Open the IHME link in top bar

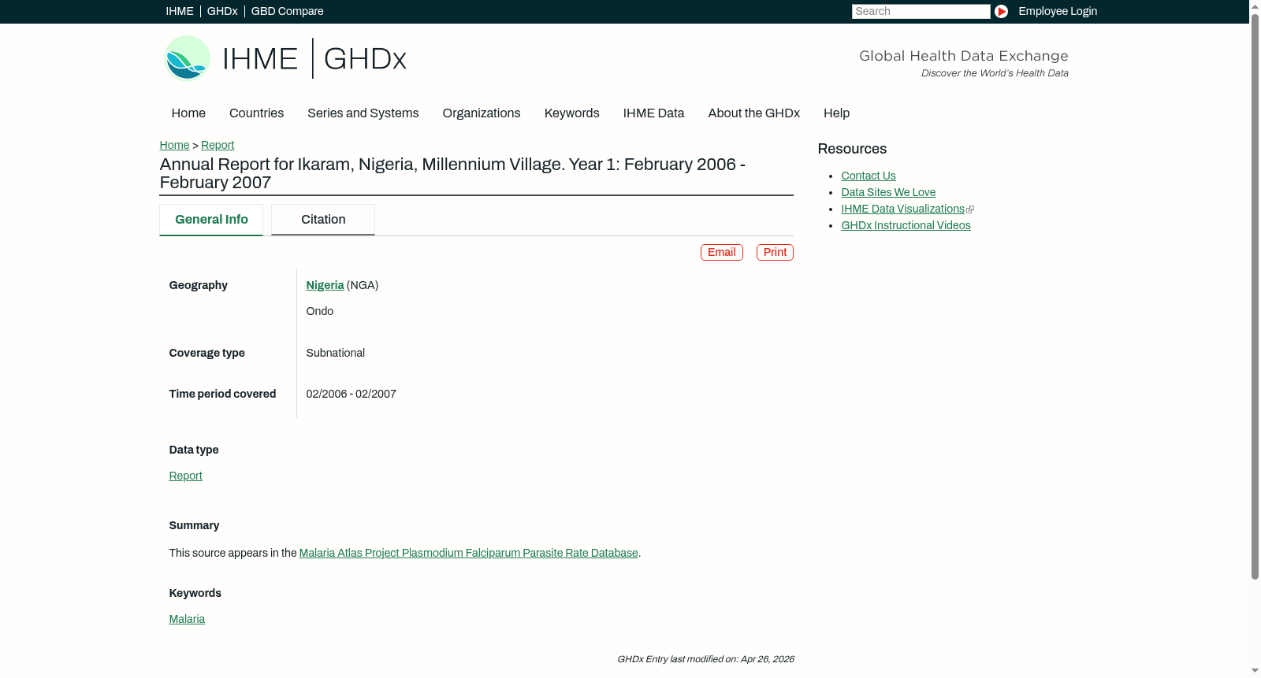pos(180,11)
